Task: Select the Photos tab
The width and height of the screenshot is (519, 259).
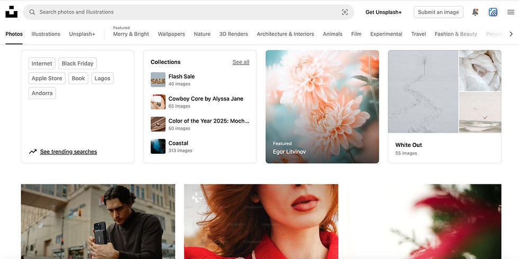Action: [14, 34]
